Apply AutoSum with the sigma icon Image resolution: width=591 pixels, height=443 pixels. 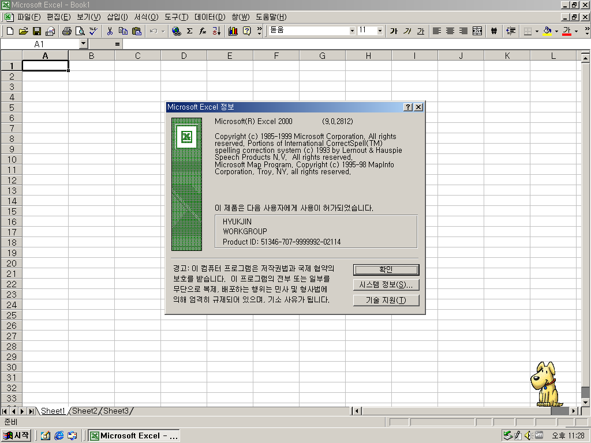tap(189, 31)
